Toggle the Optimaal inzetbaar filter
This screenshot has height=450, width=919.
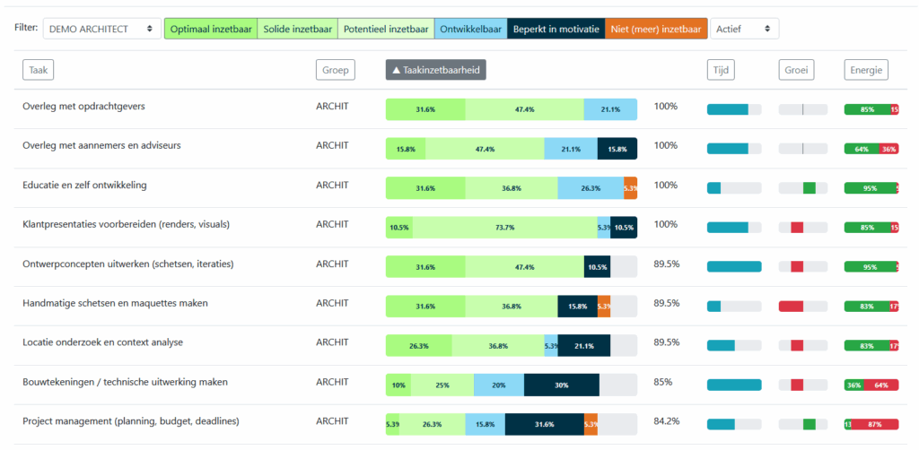click(210, 29)
